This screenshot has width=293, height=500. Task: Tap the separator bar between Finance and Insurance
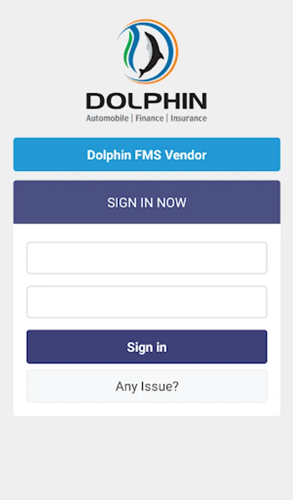click(167, 118)
